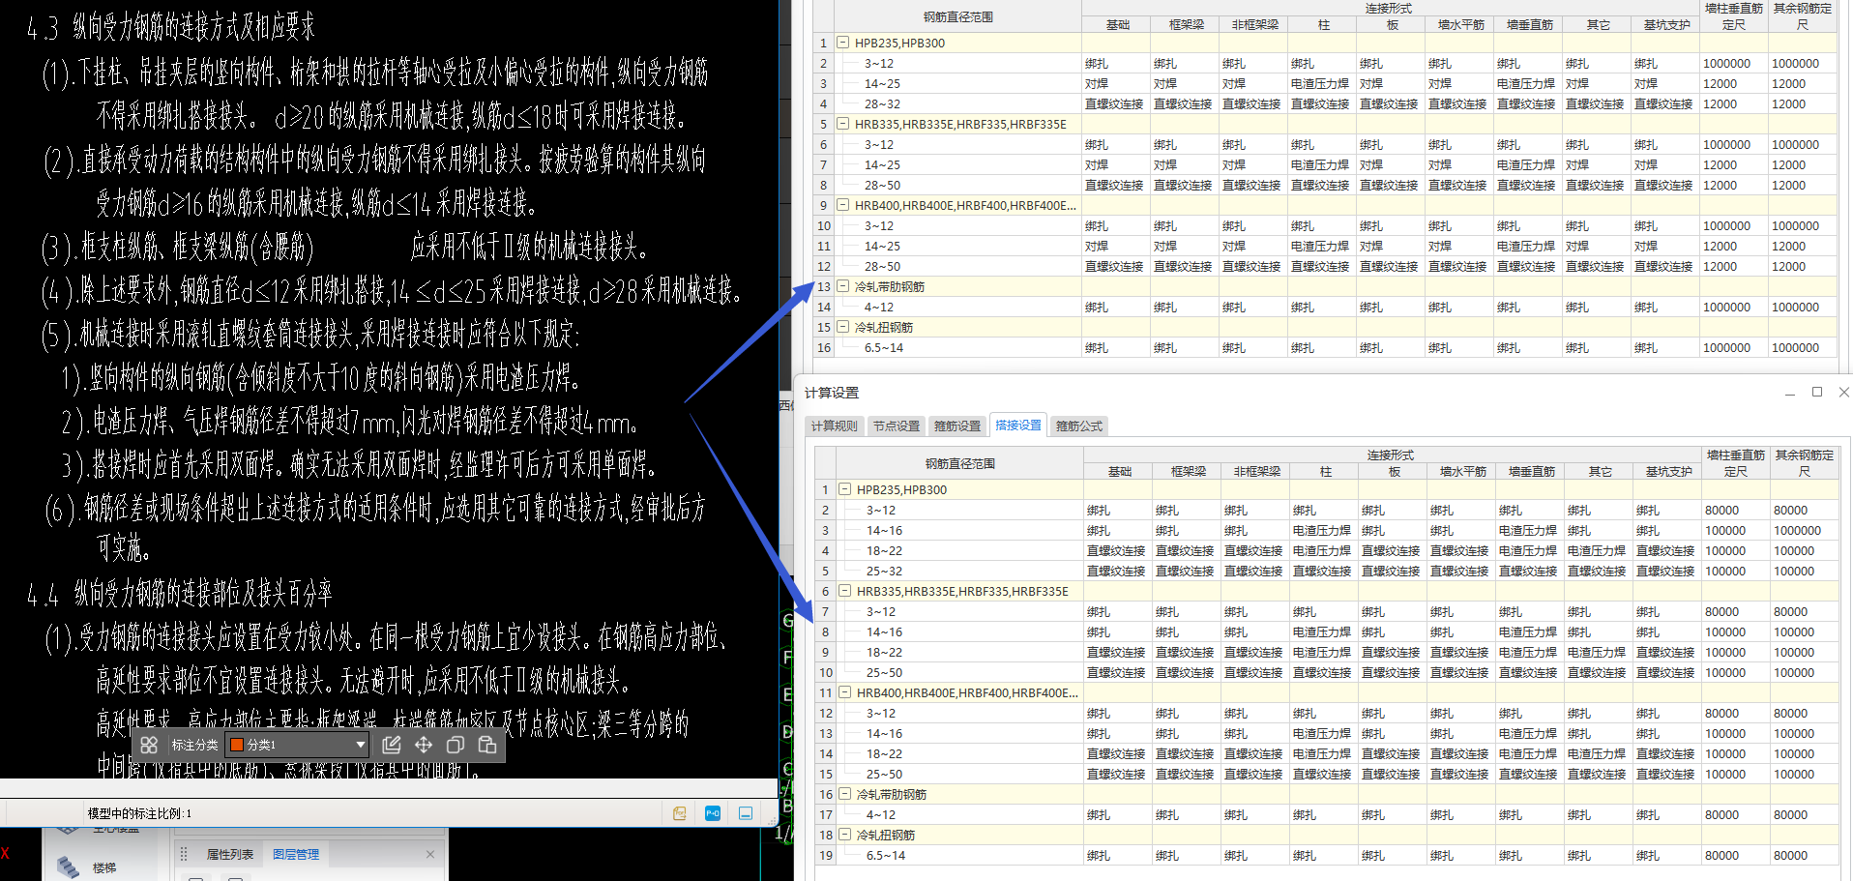Maximize the 计算设置 dialog window
The width and height of the screenshot is (1853, 881).
(x=1817, y=392)
